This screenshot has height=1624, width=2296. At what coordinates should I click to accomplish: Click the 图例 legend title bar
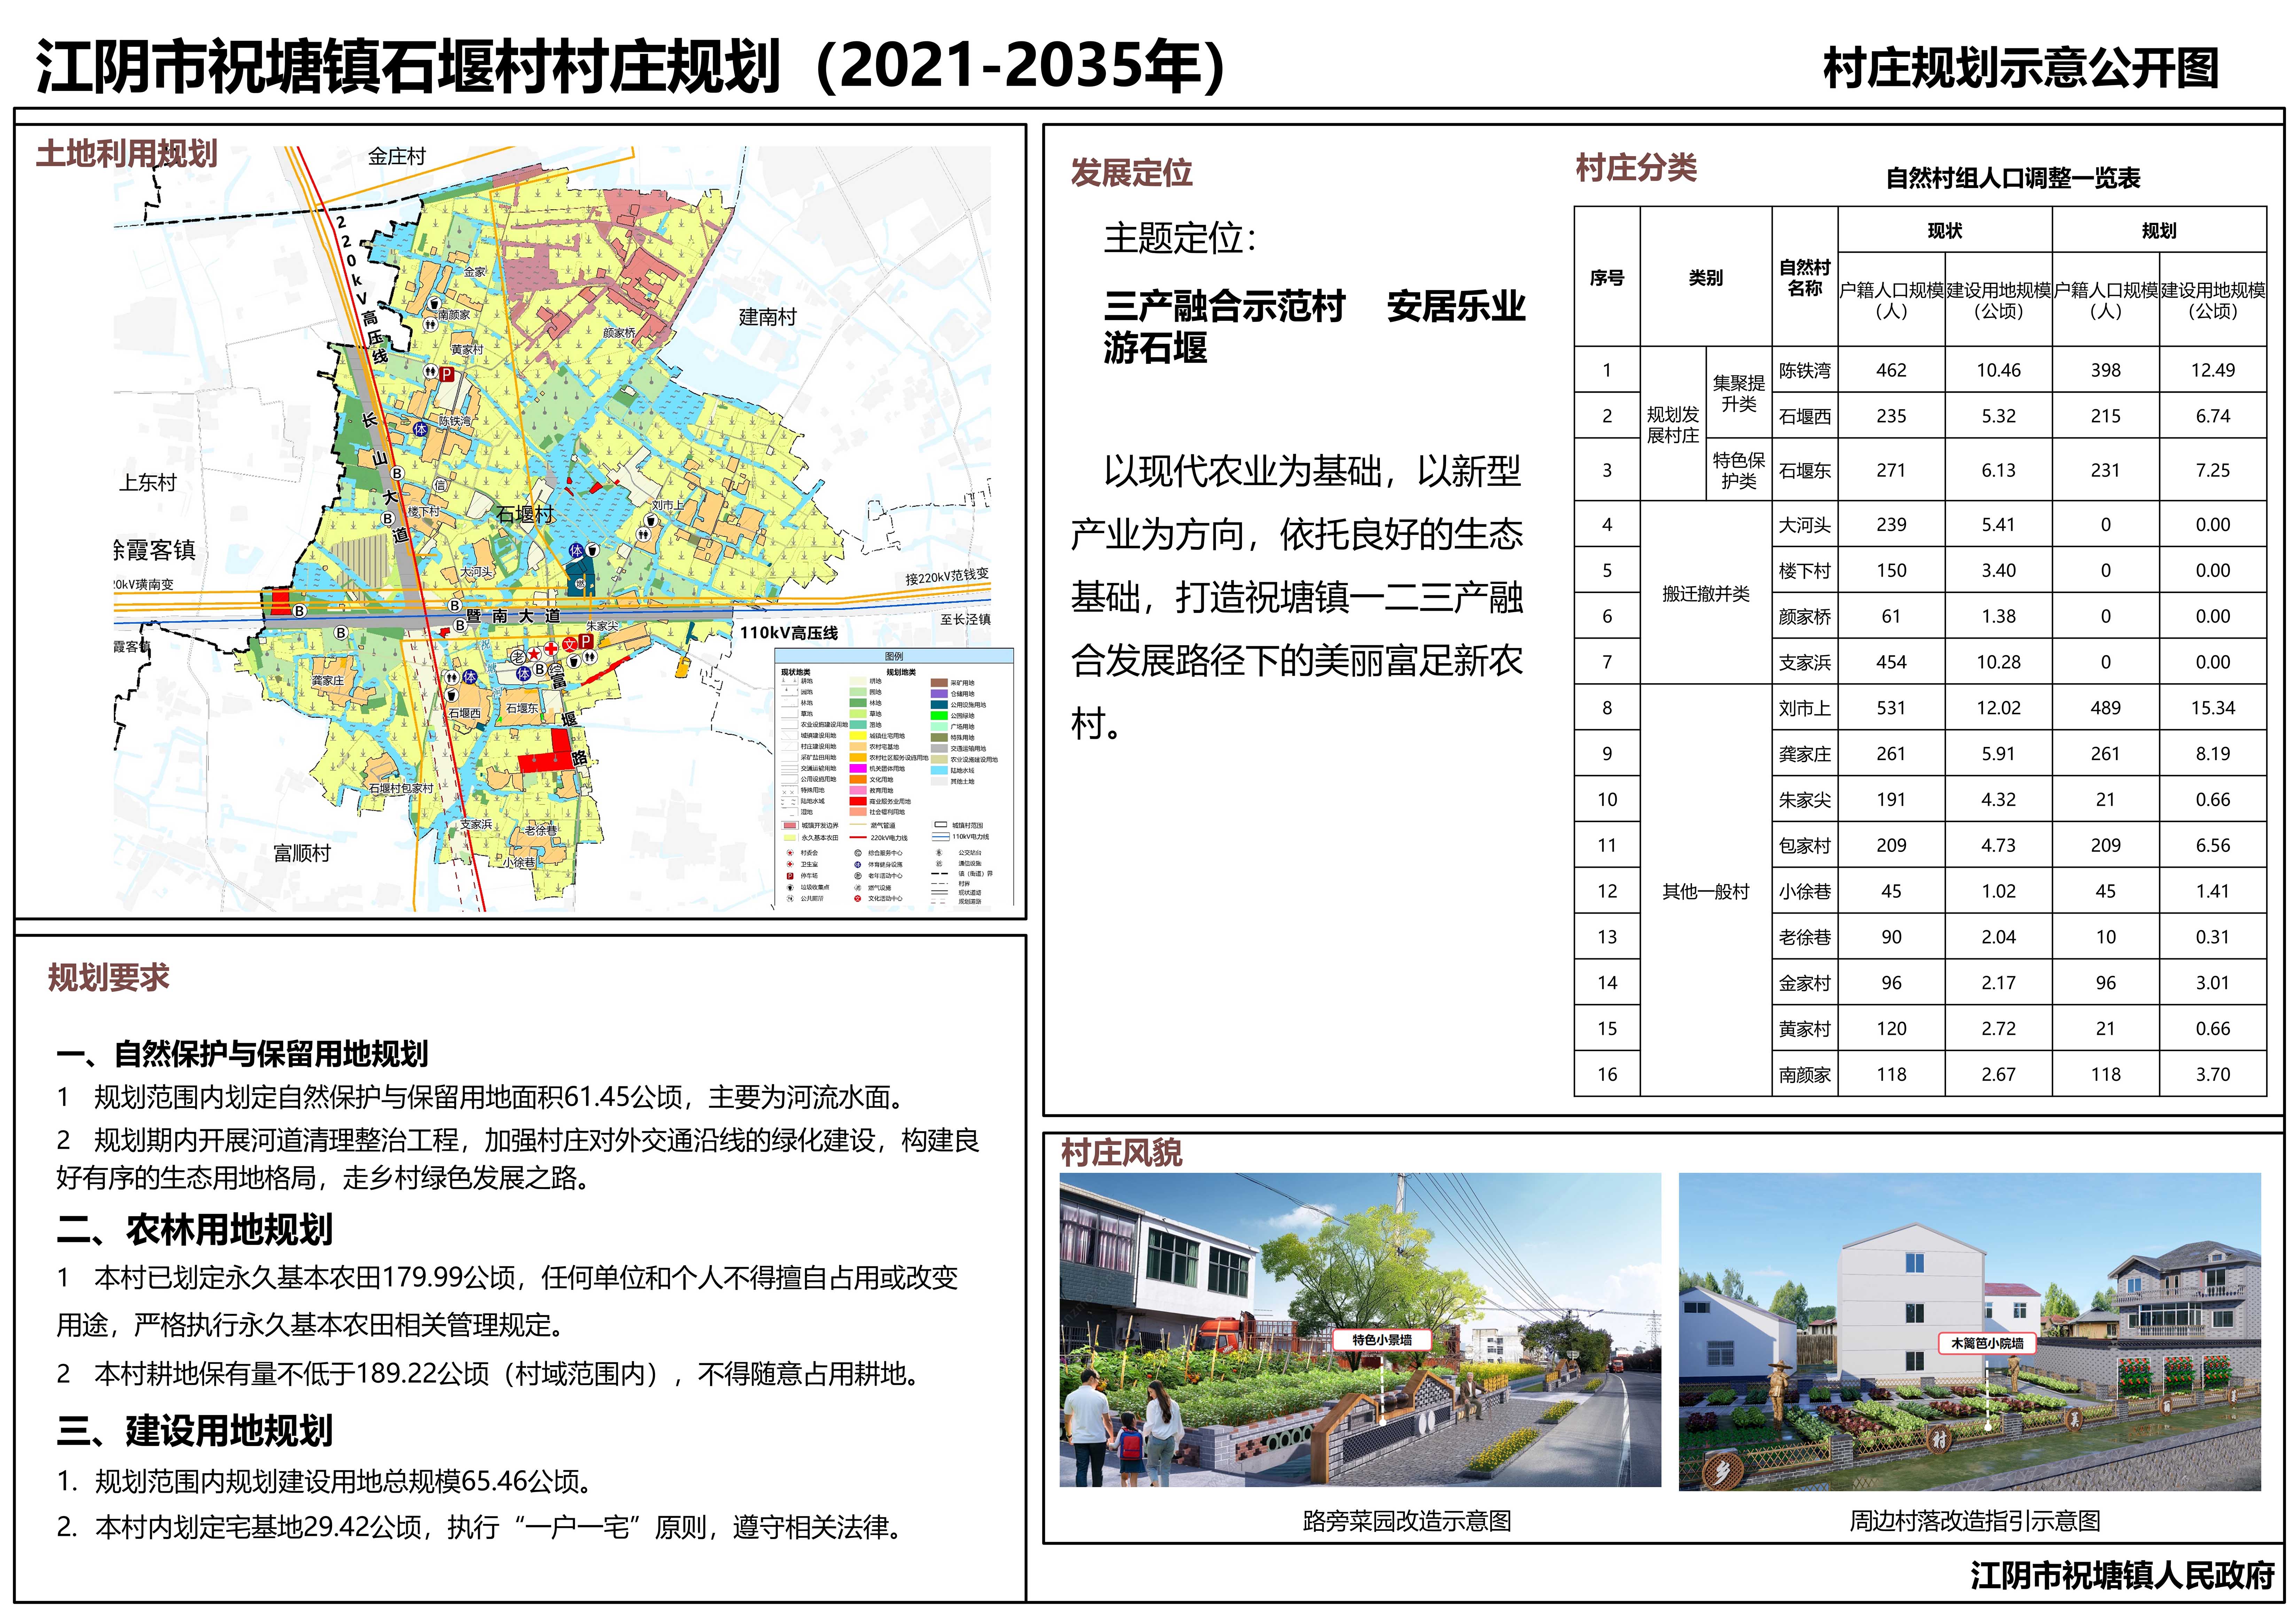tap(894, 656)
